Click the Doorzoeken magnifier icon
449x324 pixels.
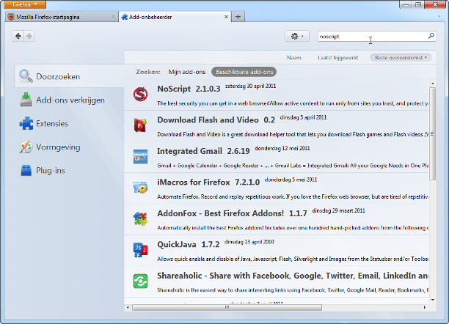26,76
